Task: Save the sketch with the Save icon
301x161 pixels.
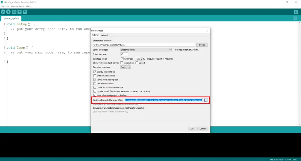Action: (25, 12)
